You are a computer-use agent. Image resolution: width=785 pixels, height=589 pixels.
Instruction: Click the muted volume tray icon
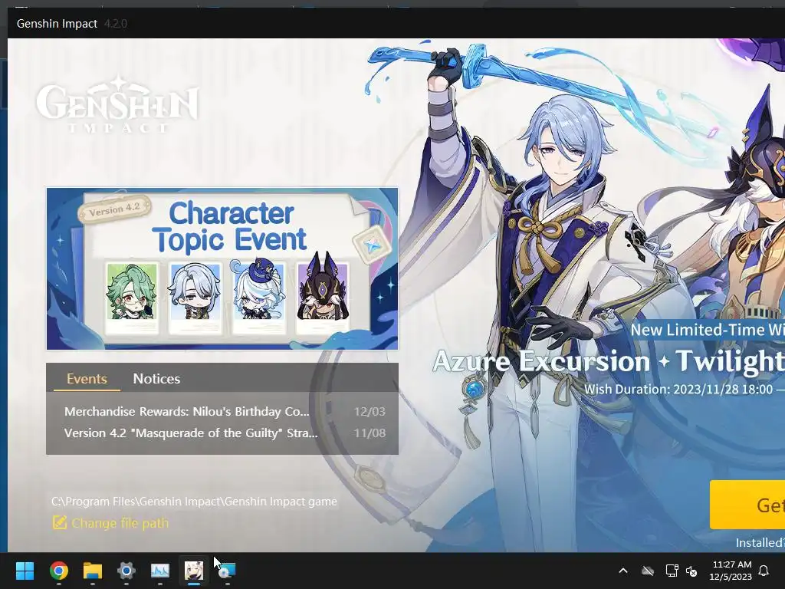pyautogui.click(x=691, y=571)
